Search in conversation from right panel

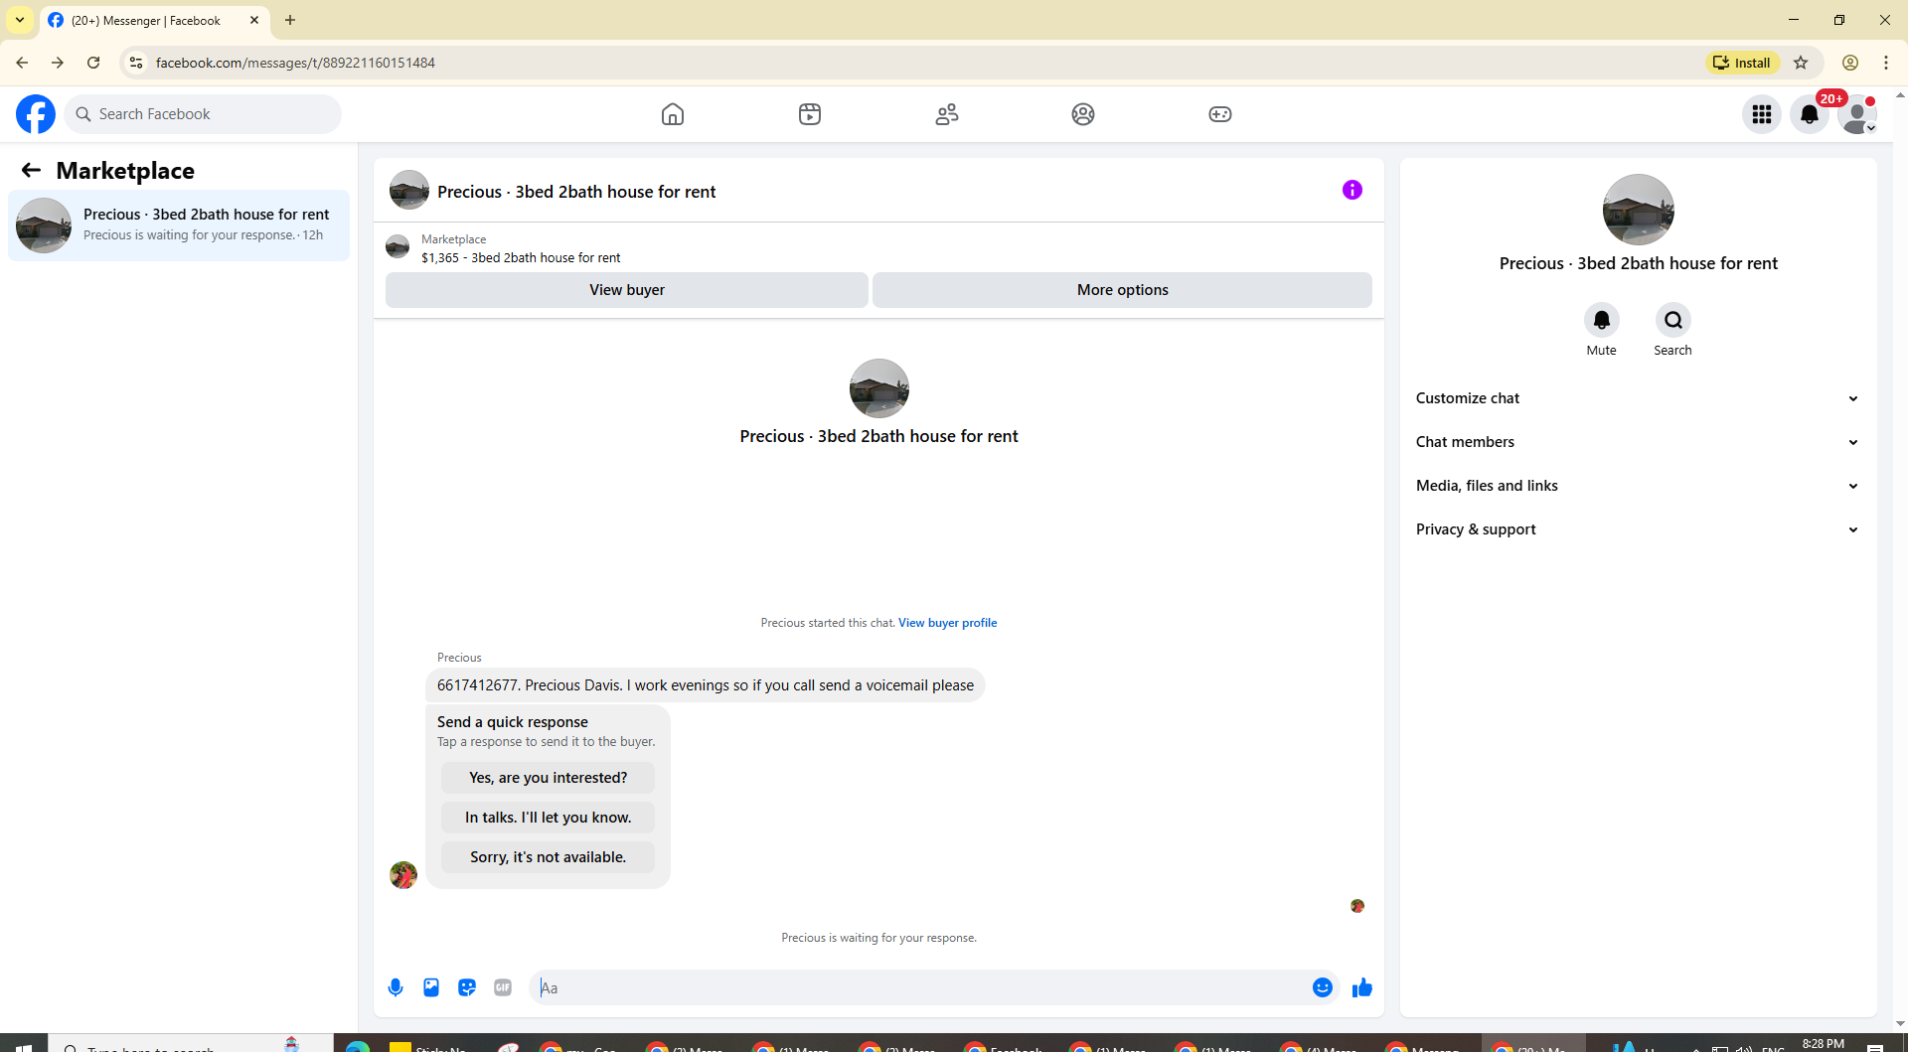1673,320
